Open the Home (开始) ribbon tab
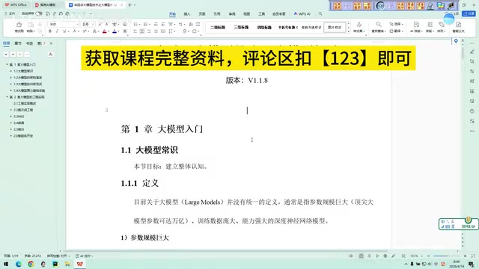Image resolution: width=479 pixels, height=269 pixels. pos(173,14)
